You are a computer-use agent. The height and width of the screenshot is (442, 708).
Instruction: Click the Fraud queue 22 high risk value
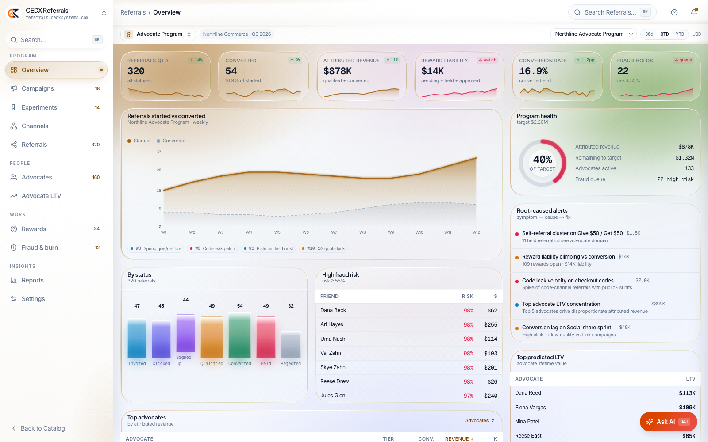(x=675, y=179)
